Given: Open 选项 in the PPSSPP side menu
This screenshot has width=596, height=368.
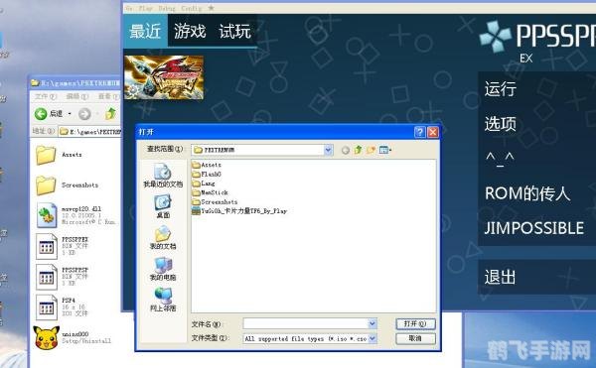Looking at the screenshot, I should 501,124.
